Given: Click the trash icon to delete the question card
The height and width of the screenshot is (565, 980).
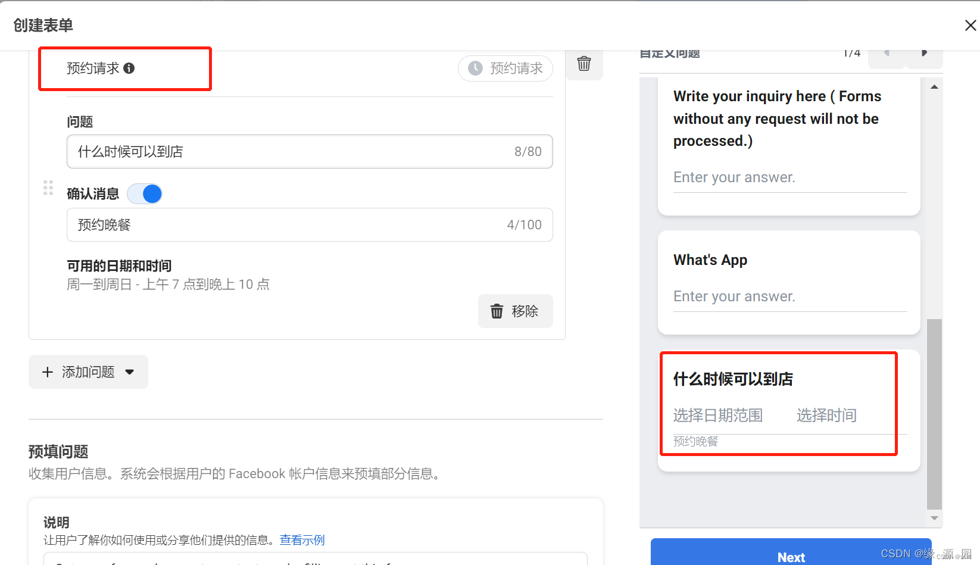Looking at the screenshot, I should [x=583, y=63].
